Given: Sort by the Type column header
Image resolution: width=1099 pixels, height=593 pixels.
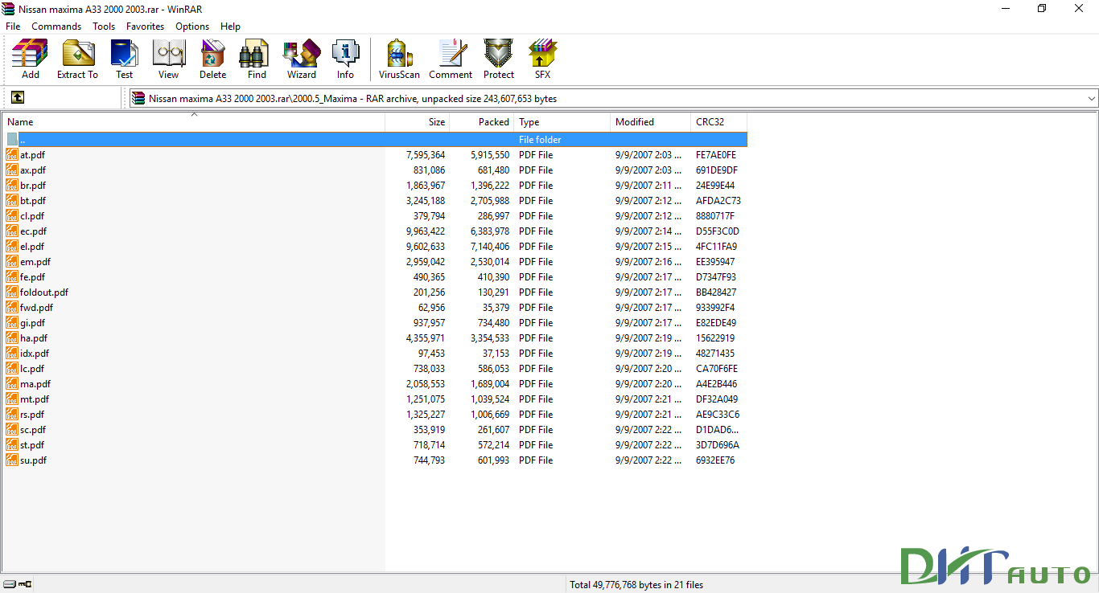Looking at the screenshot, I should coord(562,122).
